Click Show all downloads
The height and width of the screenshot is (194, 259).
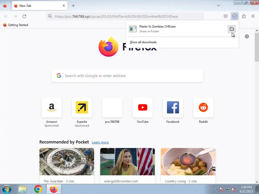143,42
